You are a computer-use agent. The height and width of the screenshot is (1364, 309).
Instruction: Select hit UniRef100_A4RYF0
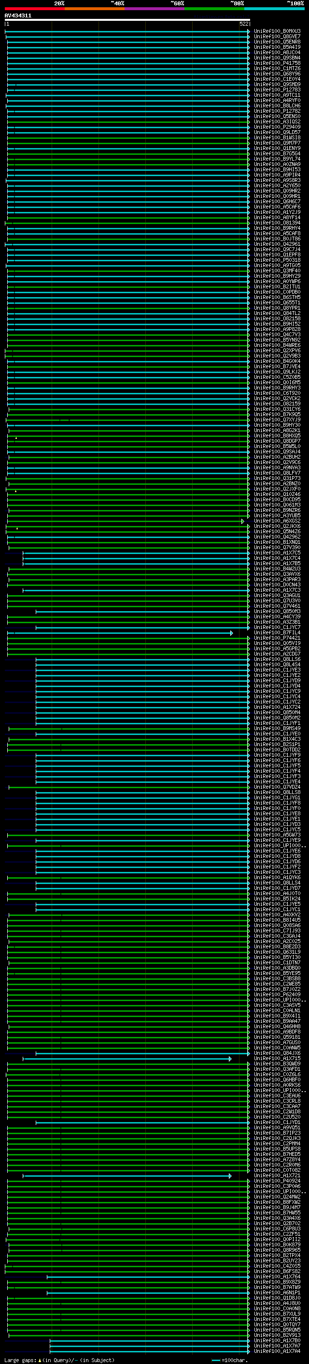[277, 100]
